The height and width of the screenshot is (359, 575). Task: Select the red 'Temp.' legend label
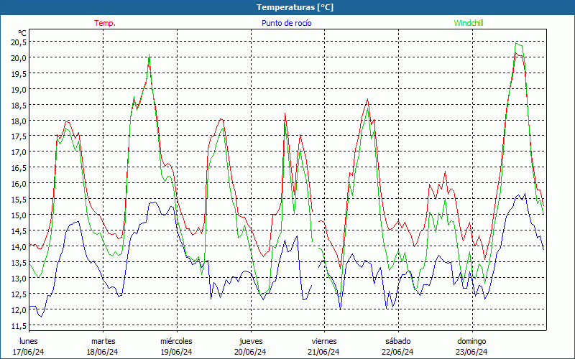pos(105,23)
